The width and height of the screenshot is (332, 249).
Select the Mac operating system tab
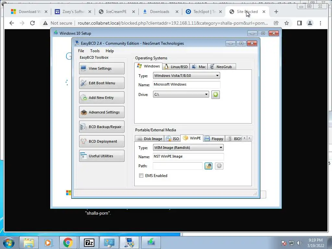[199, 67]
